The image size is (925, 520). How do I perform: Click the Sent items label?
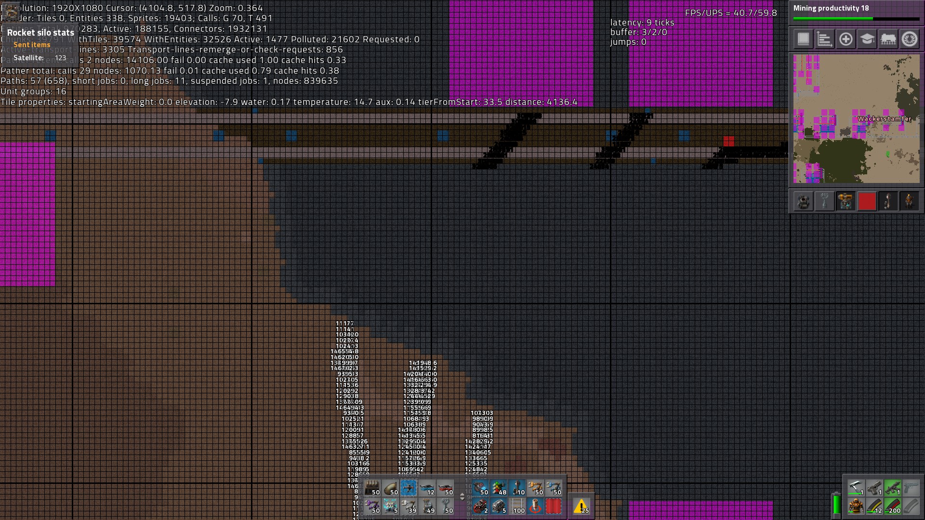coord(32,45)
